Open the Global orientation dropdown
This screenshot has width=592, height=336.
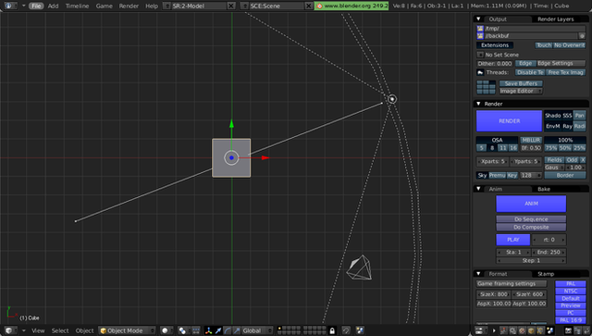257,330
